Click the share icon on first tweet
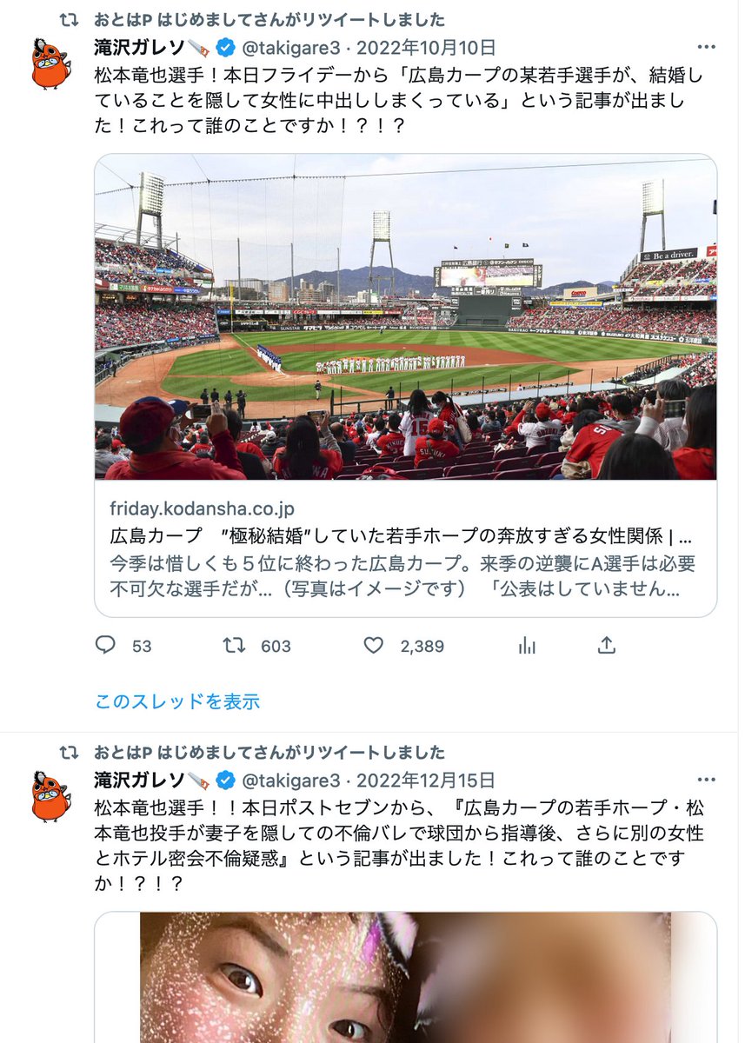The height and width of the screenshot is (1043, 745). point(607,646)
